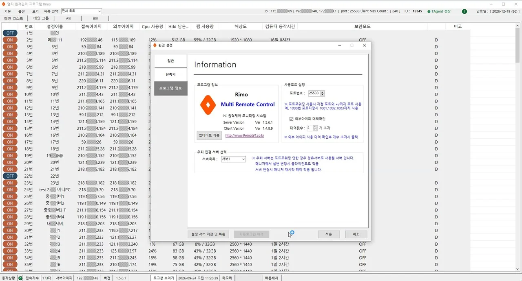522x281 pixels.
Task: Uncheck the 외부아이피 대역확인 checkbox
Action: click(x=291, y=119)
